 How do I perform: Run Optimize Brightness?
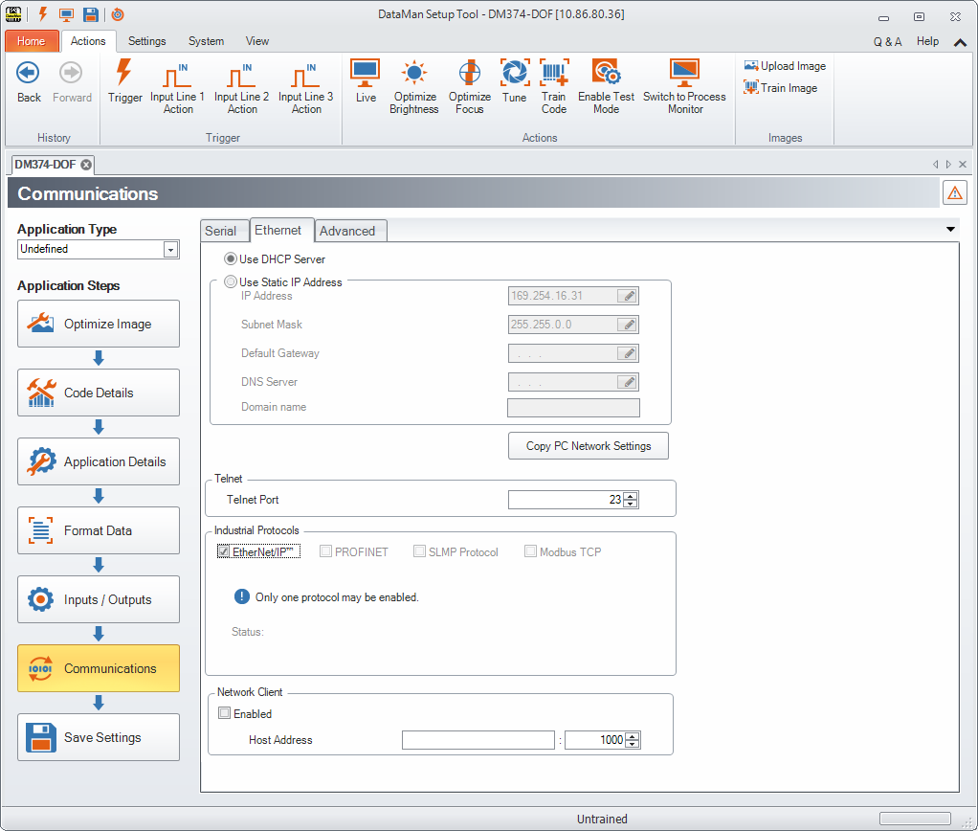coord(413,75)
